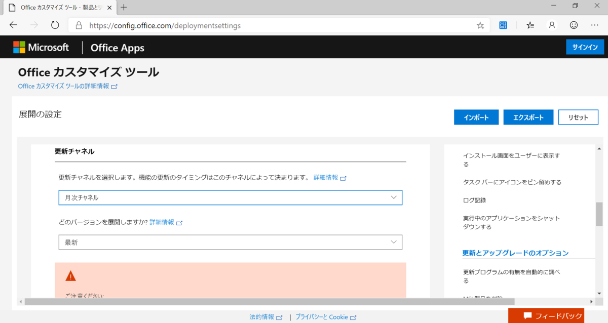Viewport: 608px width, 323px height.
Task: Open the 更新チャネル dropdown showing 月次チャネル
Action: (x=230, y=197)
